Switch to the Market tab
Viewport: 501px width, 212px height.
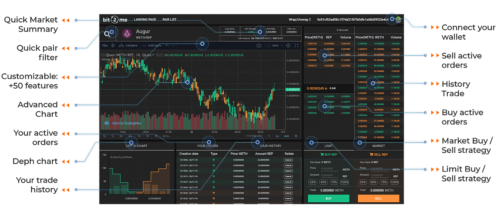click(379, 146)
